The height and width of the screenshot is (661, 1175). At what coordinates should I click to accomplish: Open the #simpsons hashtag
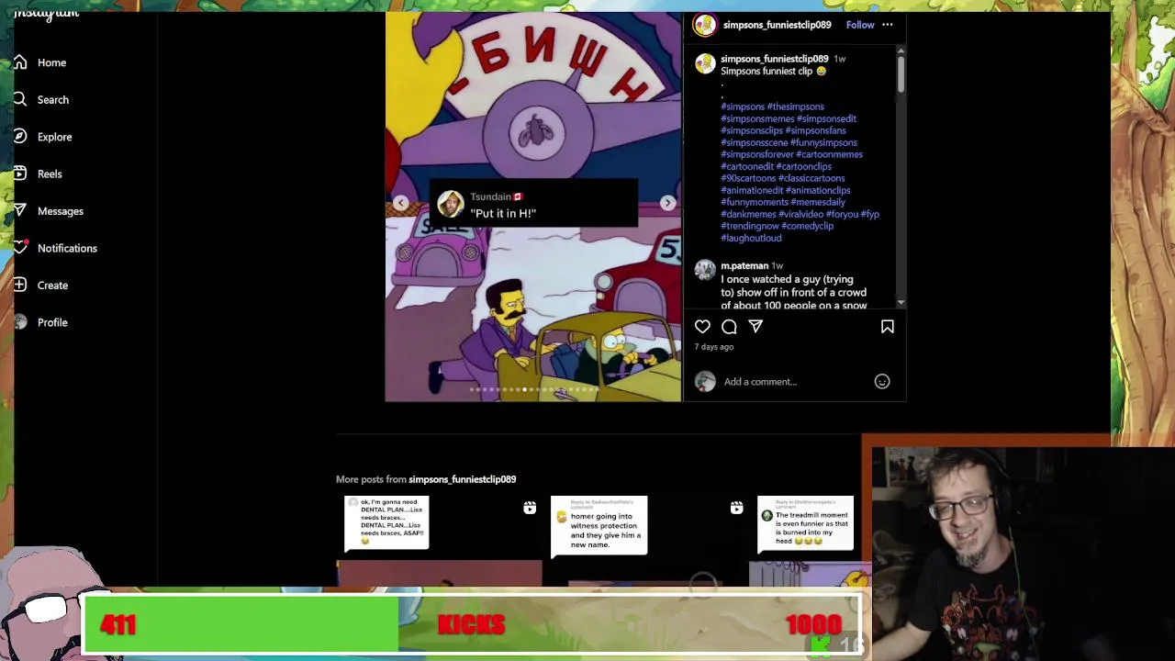(743, 106)
